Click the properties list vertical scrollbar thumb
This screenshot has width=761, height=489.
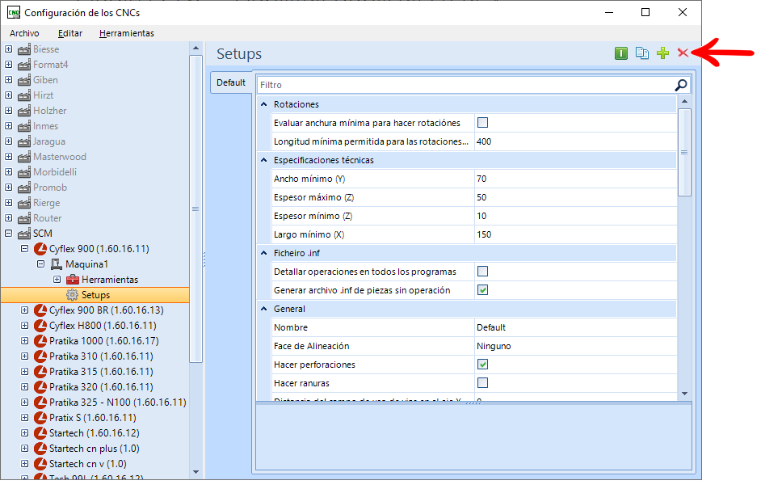click(x=684, y=153)
